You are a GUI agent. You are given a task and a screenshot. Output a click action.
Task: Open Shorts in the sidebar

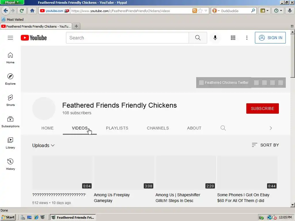pos(10,100)
